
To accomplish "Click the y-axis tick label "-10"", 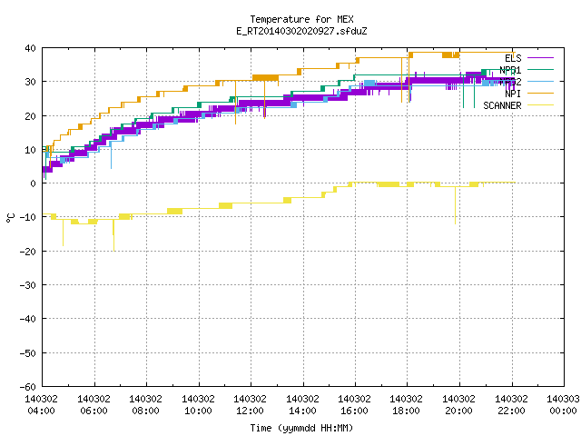I will pyautogui.click(x=28, y=217).
